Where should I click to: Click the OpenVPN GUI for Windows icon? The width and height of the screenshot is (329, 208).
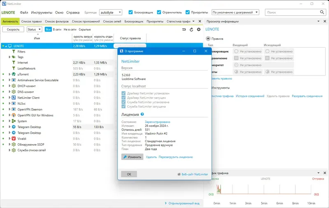(14, 115)
